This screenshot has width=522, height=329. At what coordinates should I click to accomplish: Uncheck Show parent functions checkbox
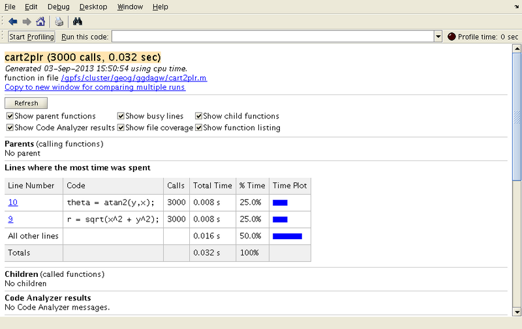(x=9, y=116)
